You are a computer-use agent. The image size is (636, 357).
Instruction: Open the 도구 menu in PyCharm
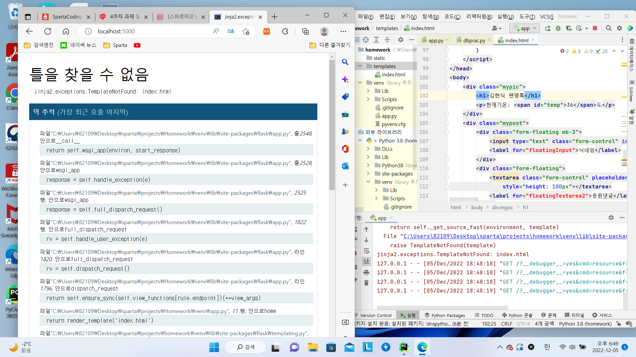coord(527,17)
